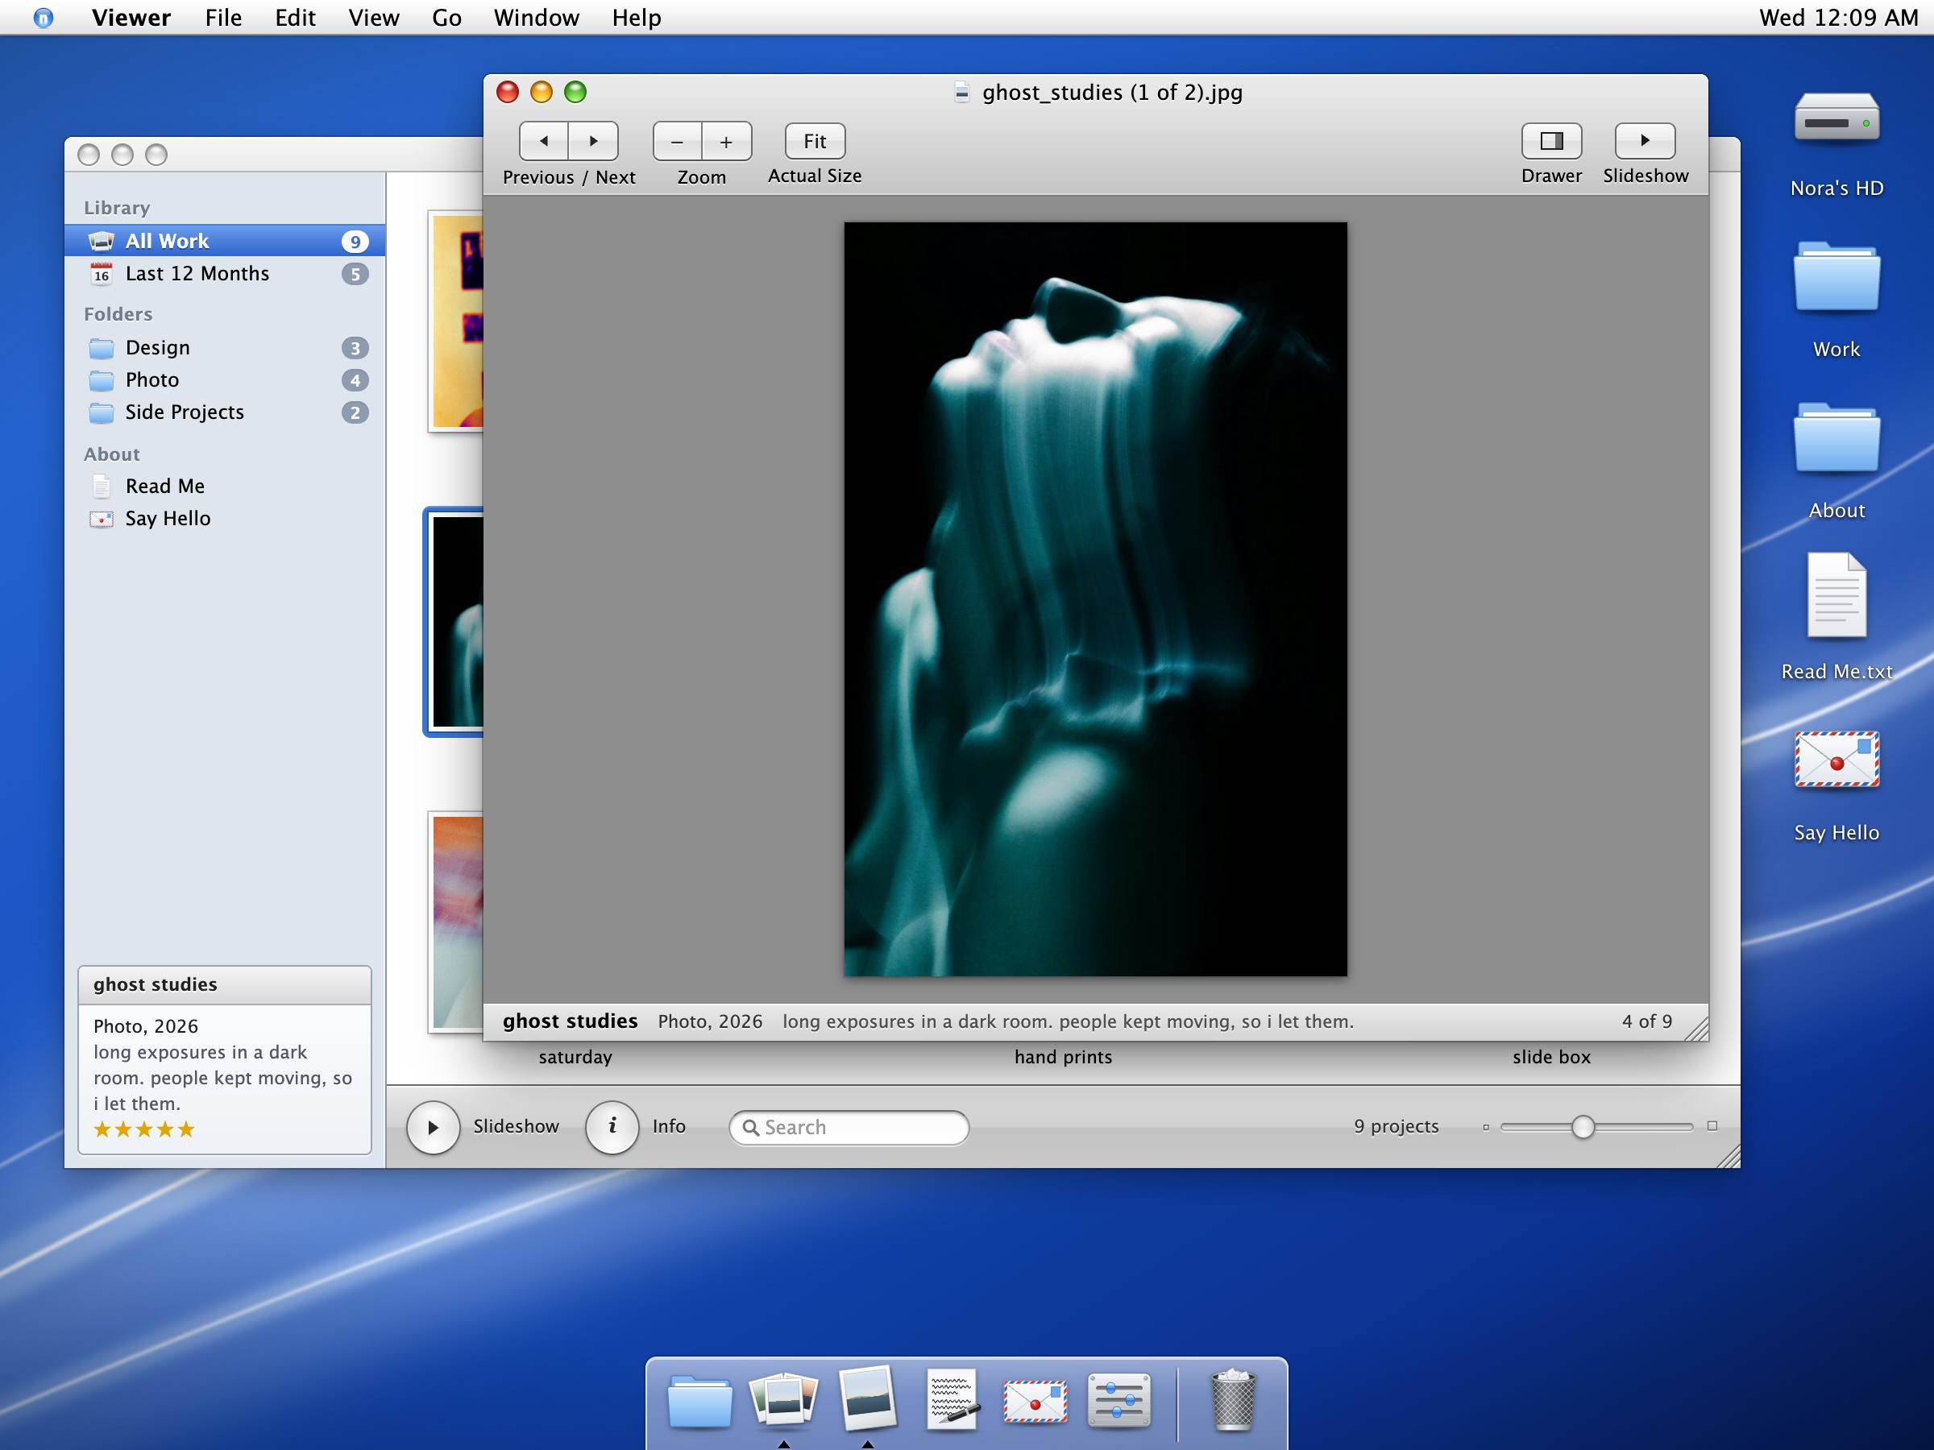Click the Apple-style logo menu icon
Image resolution: width=1934 pixels, height=1450 pixels.
coord(43,18)
